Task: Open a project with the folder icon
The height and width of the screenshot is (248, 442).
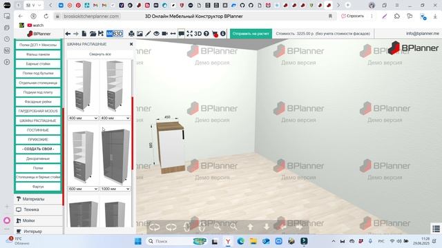Action: [x=93, y=34]
